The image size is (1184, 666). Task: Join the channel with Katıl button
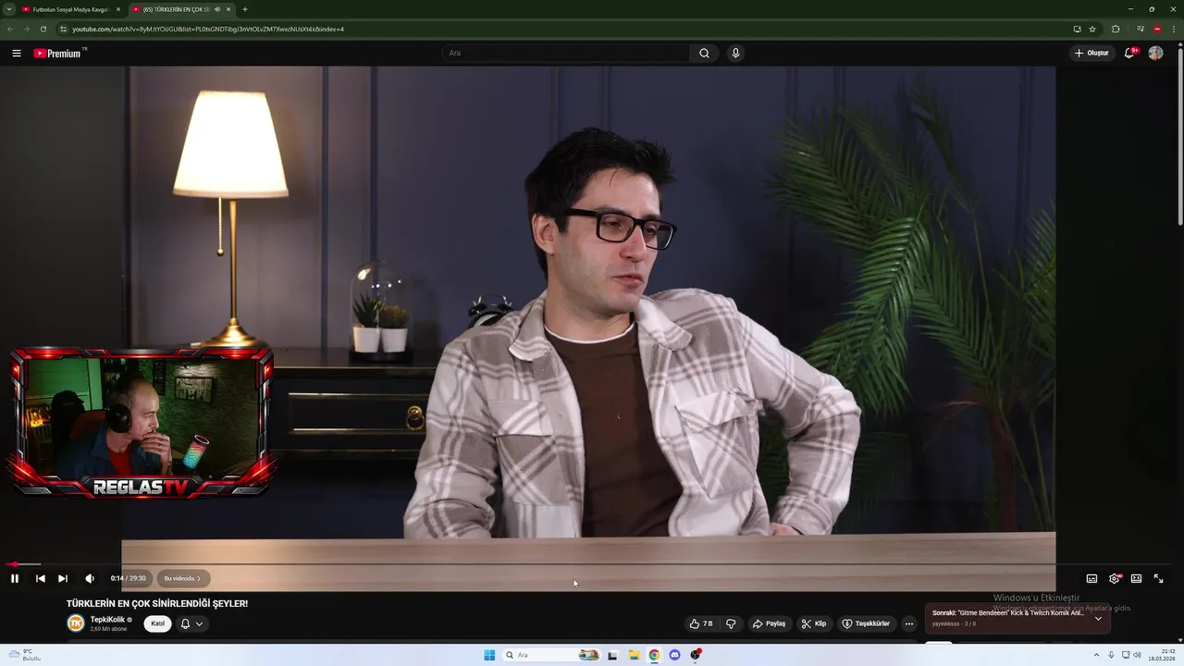click(158, 623)
